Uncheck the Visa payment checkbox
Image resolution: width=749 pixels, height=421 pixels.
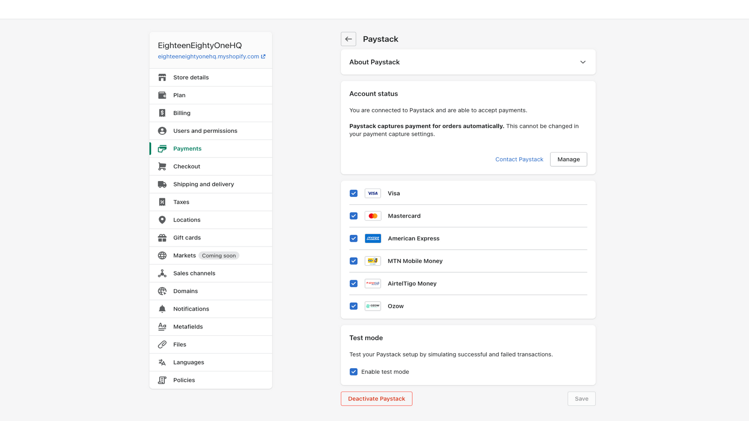tap(353, 193)
